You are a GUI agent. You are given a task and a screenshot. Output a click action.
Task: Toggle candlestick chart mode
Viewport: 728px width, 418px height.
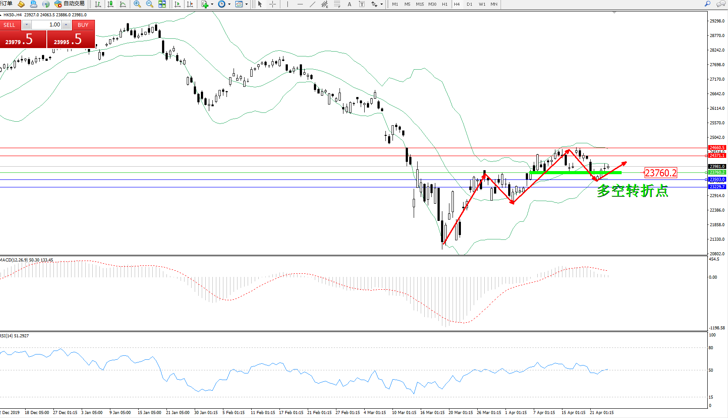[x=110, y=4]
